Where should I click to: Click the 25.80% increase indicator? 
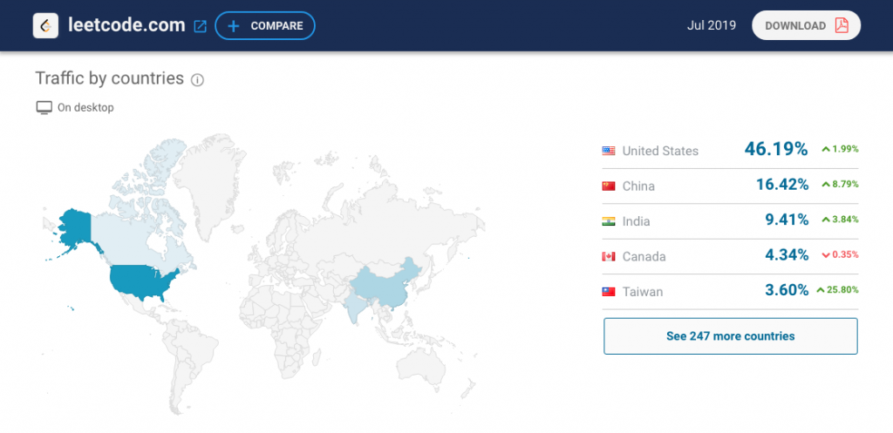(x=837, y=290)
